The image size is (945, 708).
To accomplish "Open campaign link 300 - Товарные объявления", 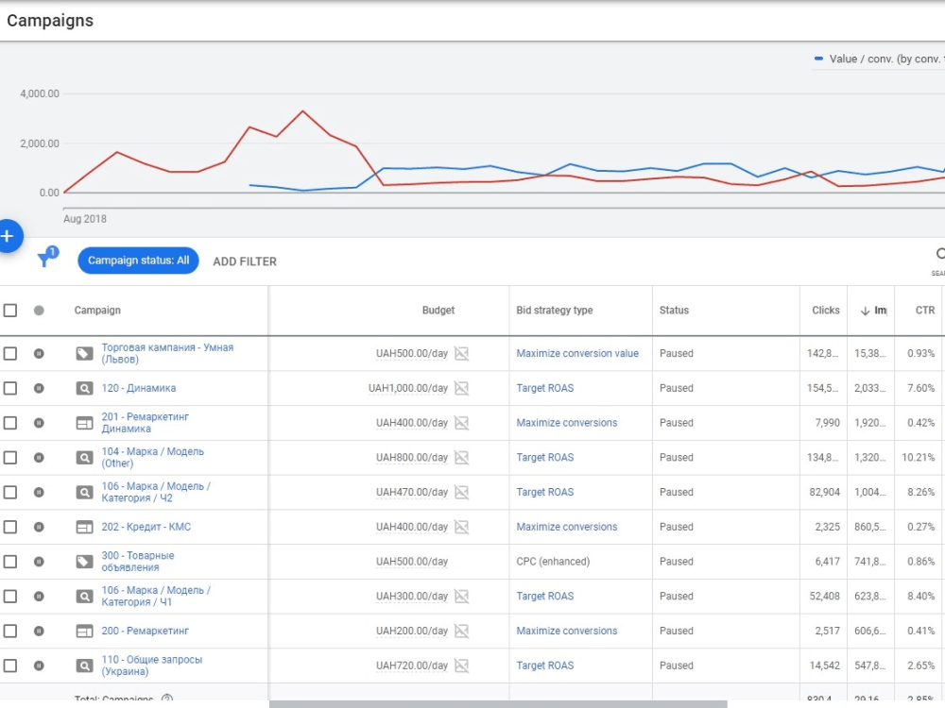I will [x=137, y=562].
